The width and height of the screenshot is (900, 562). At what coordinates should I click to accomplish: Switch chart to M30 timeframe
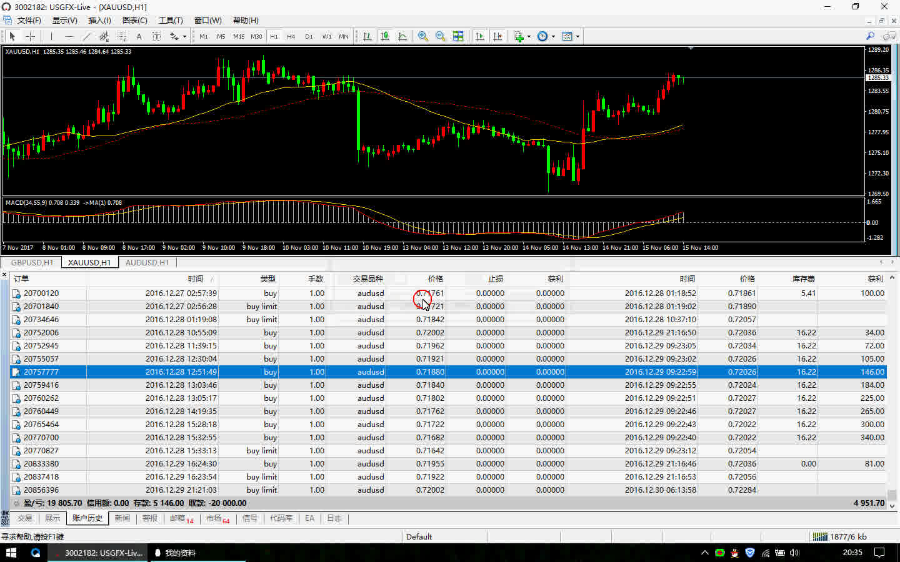click(x=256, y=36)
